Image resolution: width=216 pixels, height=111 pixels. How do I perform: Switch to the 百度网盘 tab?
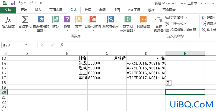point(169,10)
